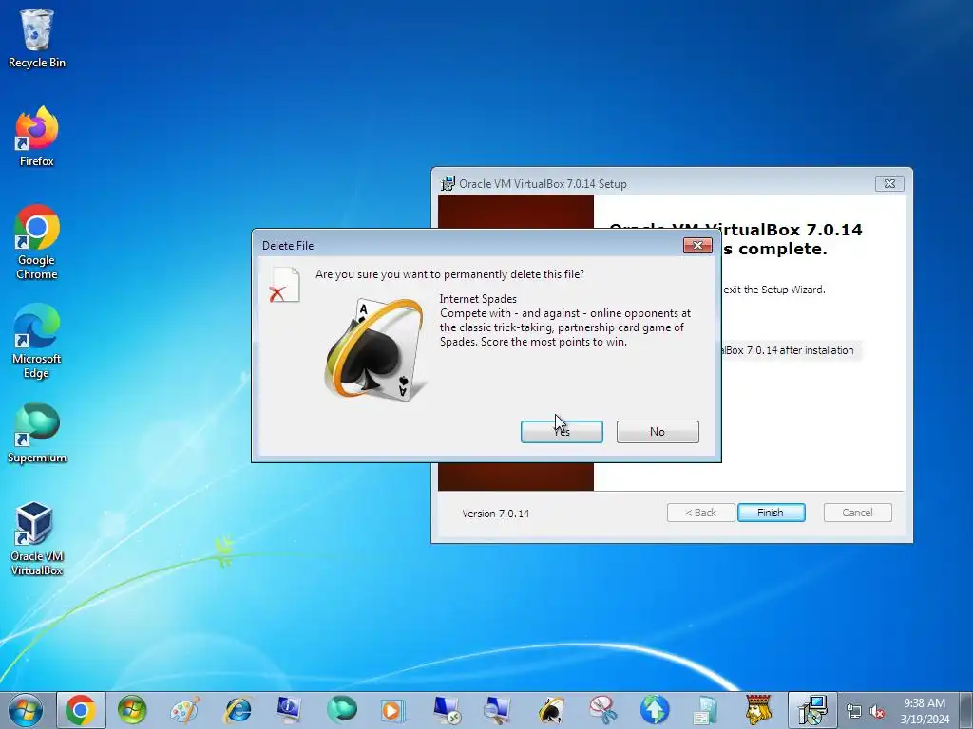Screen dimensions: 973x729
Task: Select the Recycle Bin desktop icon
Action: click(37, 38)
